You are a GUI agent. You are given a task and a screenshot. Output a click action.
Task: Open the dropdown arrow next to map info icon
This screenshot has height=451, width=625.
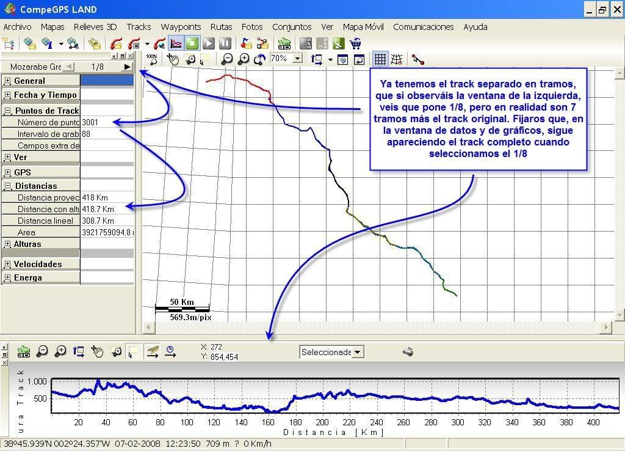click(61, 43)
